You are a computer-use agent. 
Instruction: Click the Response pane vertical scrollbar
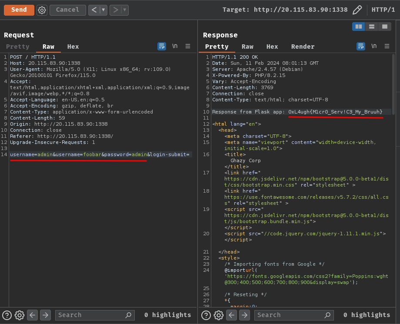click(393, 84)
